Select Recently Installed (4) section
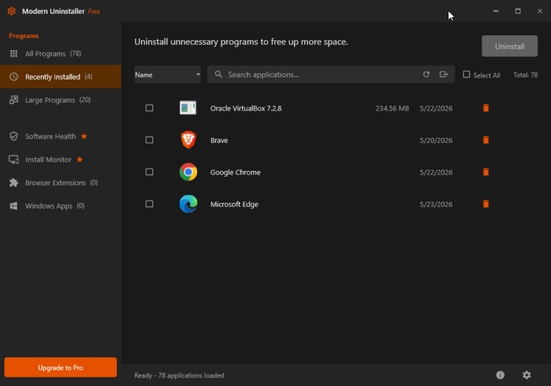 coord(60,77)
